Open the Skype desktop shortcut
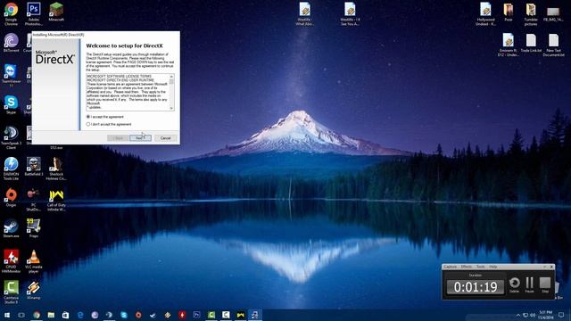Image resolution: width=571 pixels, height=321 pixels. 11,105
